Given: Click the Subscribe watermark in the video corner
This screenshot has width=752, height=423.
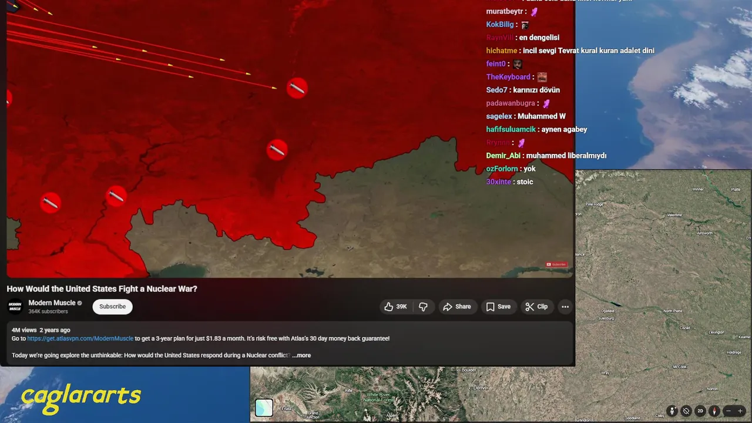Looking at the screenshot, I should point(556,264).
